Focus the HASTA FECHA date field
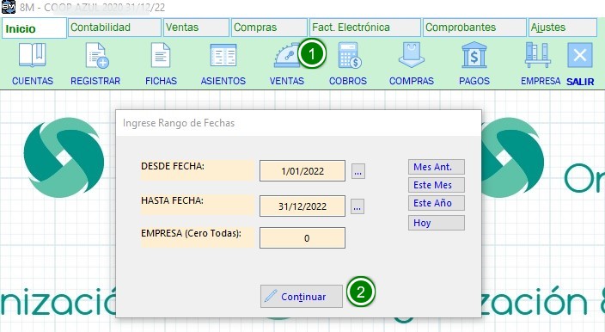 pyautogui.click(x=302, y=206)
